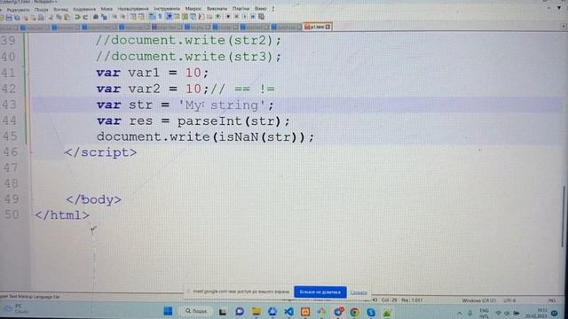Click the vertical scrollbar thumb of editor
This screenshot has width=568, height=319.
[x=564, y=216]
